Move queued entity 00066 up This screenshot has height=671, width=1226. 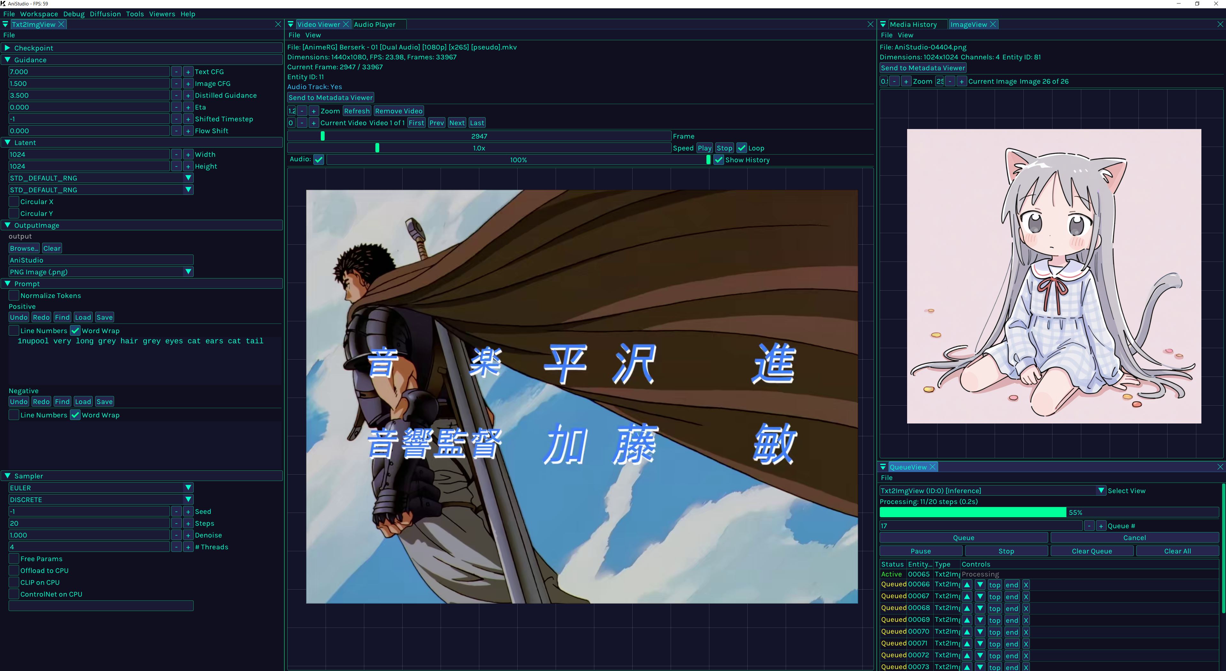[967, 585]
